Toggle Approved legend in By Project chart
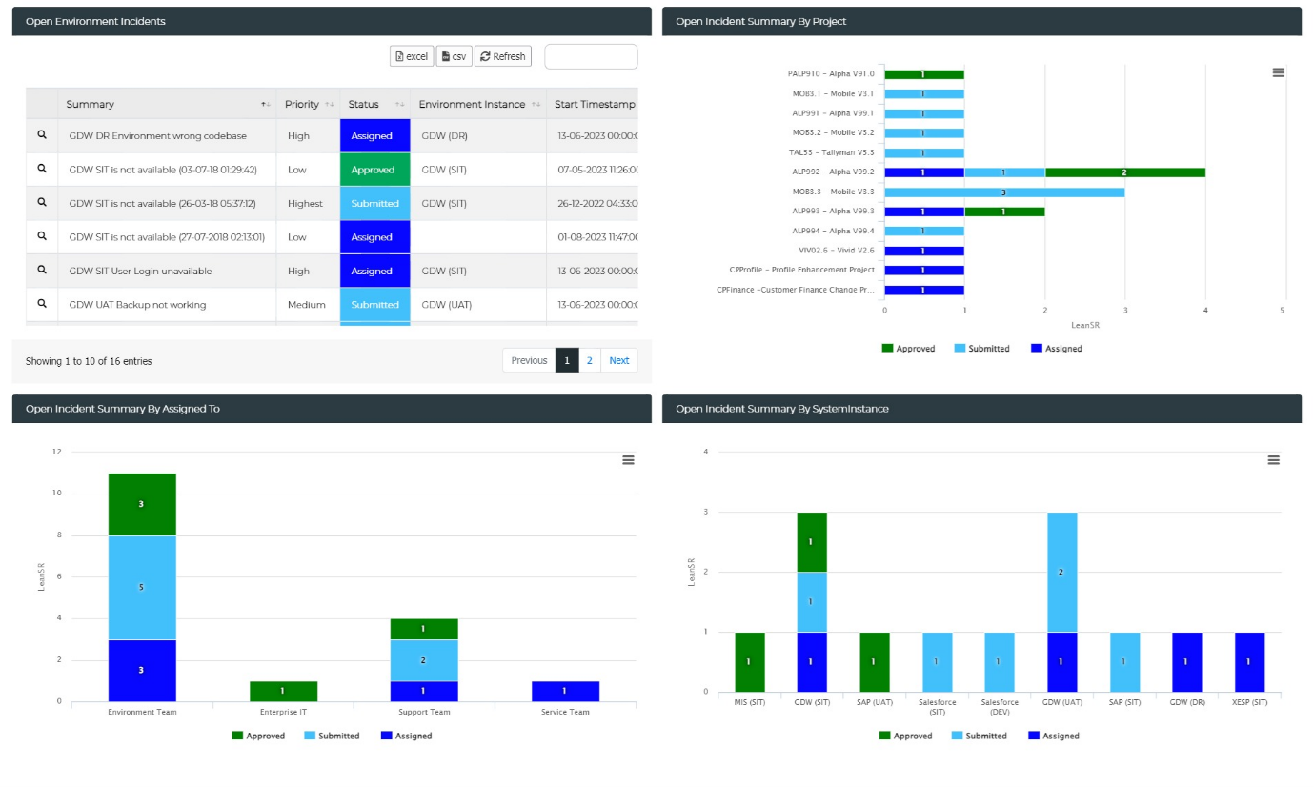Image resolution: width=1314 pixels, height=787 pixels. [x=909, y=349]
